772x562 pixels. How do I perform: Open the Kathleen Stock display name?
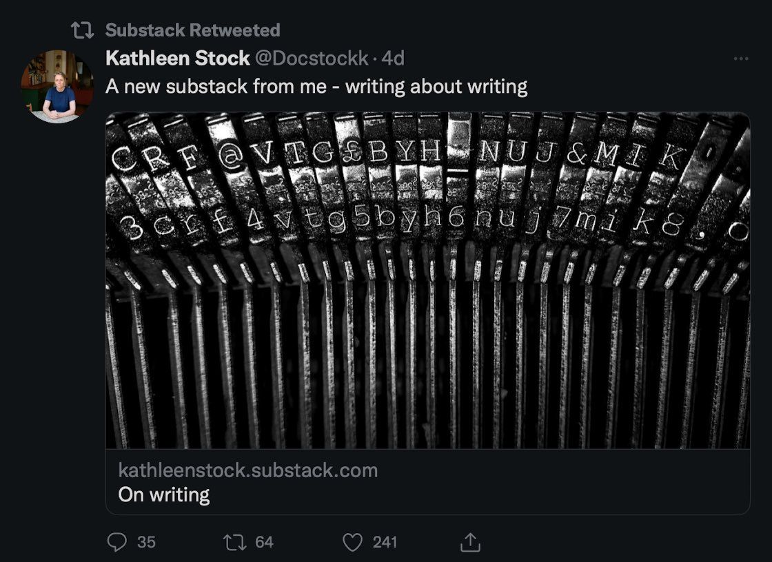click(x=177, y=59)
